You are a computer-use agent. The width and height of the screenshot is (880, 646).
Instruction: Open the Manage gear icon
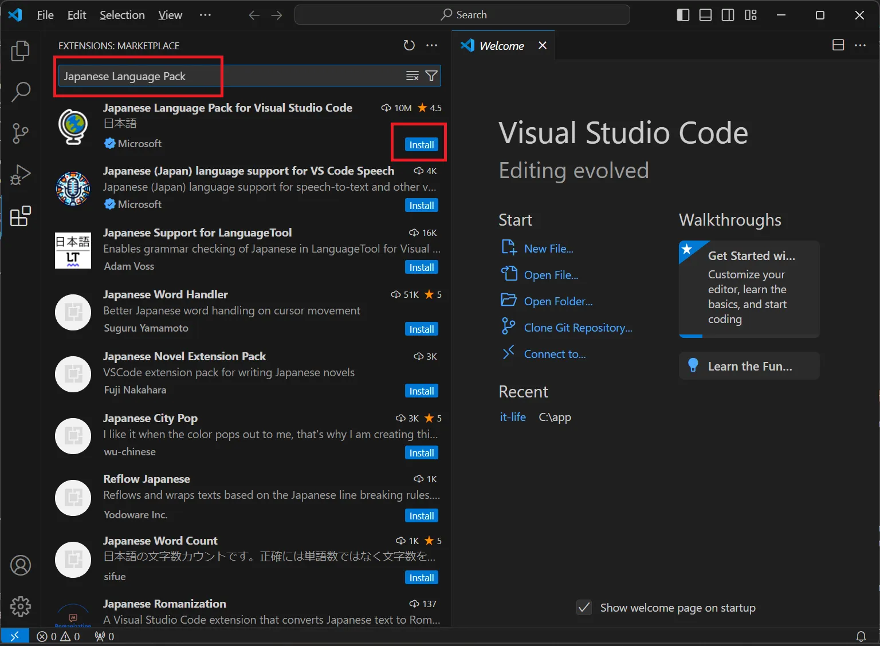(x=21, y=606)
